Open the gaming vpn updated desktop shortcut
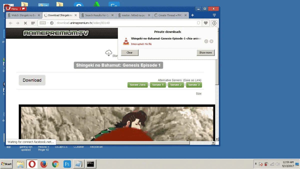The image size is (300, 169). (26, 148)
